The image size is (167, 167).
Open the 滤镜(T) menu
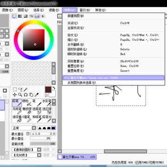54,10
